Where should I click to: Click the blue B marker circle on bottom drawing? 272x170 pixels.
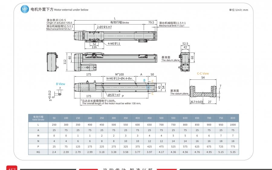(x=148, y=87)
